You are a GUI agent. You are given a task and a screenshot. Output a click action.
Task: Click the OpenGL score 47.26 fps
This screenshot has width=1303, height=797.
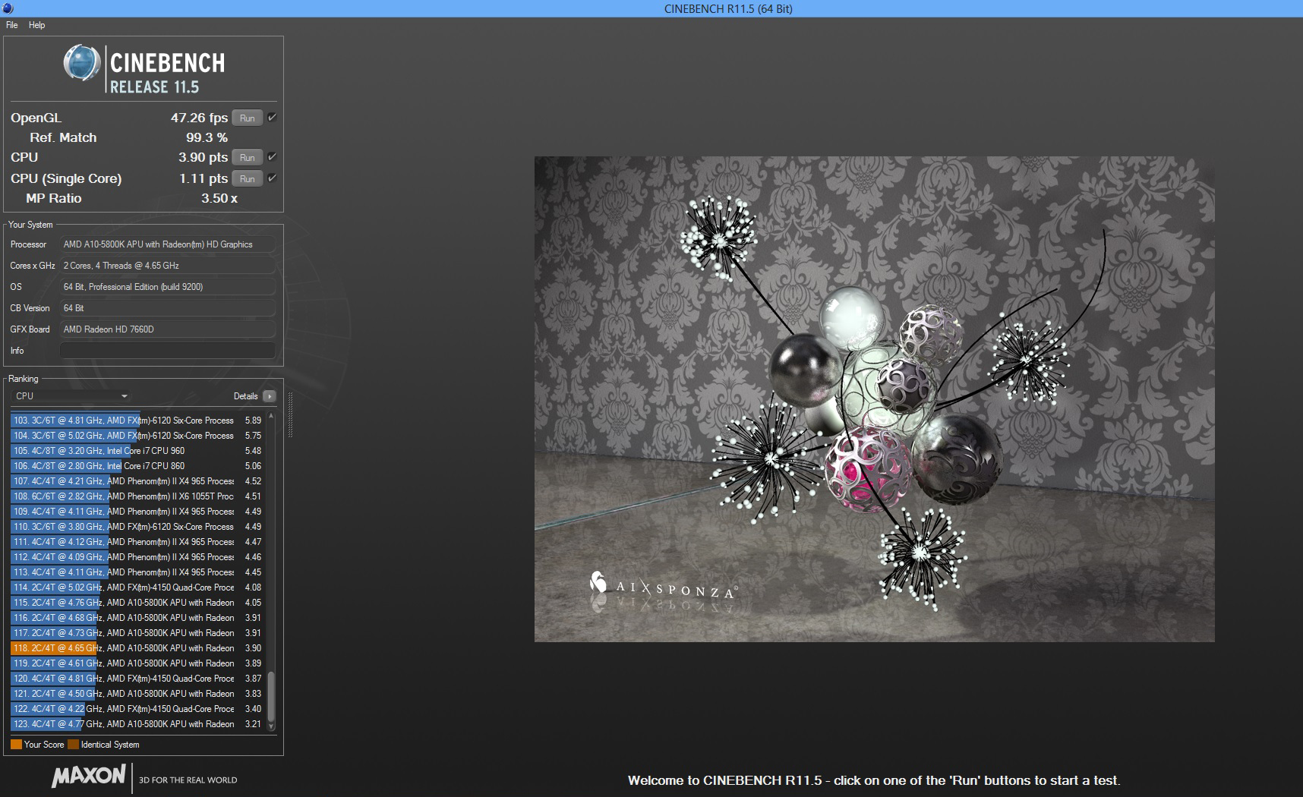(199, 118)
